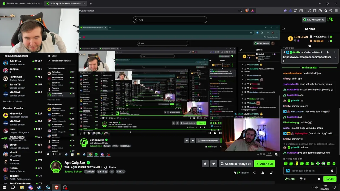Click Brave icon in Windows taskbar
Image resolution: width=340 pixels, height=191 pixels.
[56, 188]
